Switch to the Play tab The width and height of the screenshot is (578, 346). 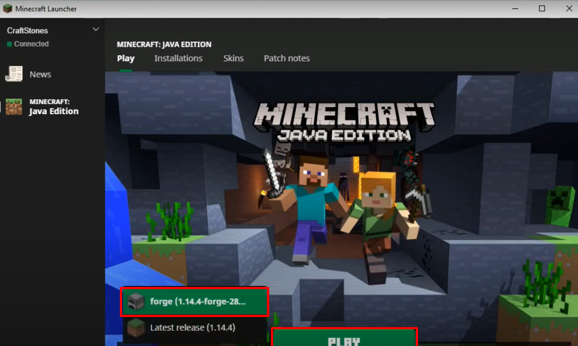click(x=126, y=58)
